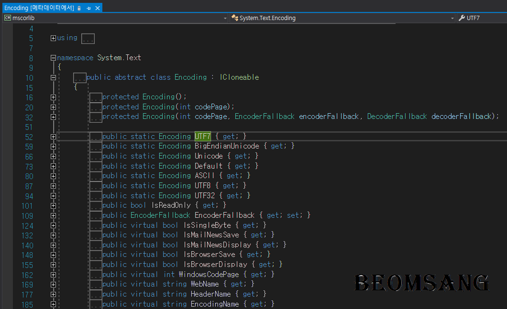Expand the EncodingName property region
This screenshot has width=507, height=309.
coord(54,304)
